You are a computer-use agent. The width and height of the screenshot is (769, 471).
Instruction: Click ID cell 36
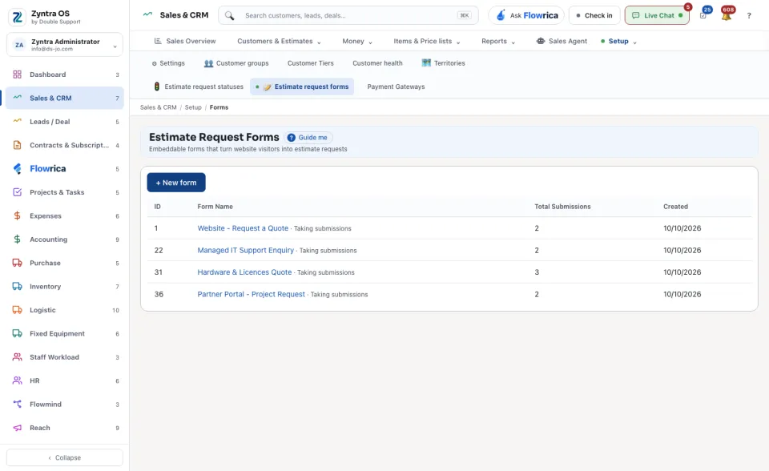159,295
